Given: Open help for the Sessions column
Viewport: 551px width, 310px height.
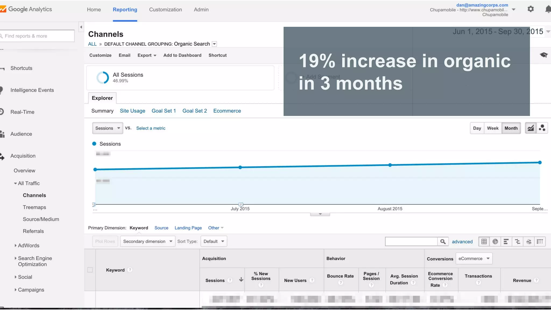Looking at the screenshot, I should (x=230, y=280).
